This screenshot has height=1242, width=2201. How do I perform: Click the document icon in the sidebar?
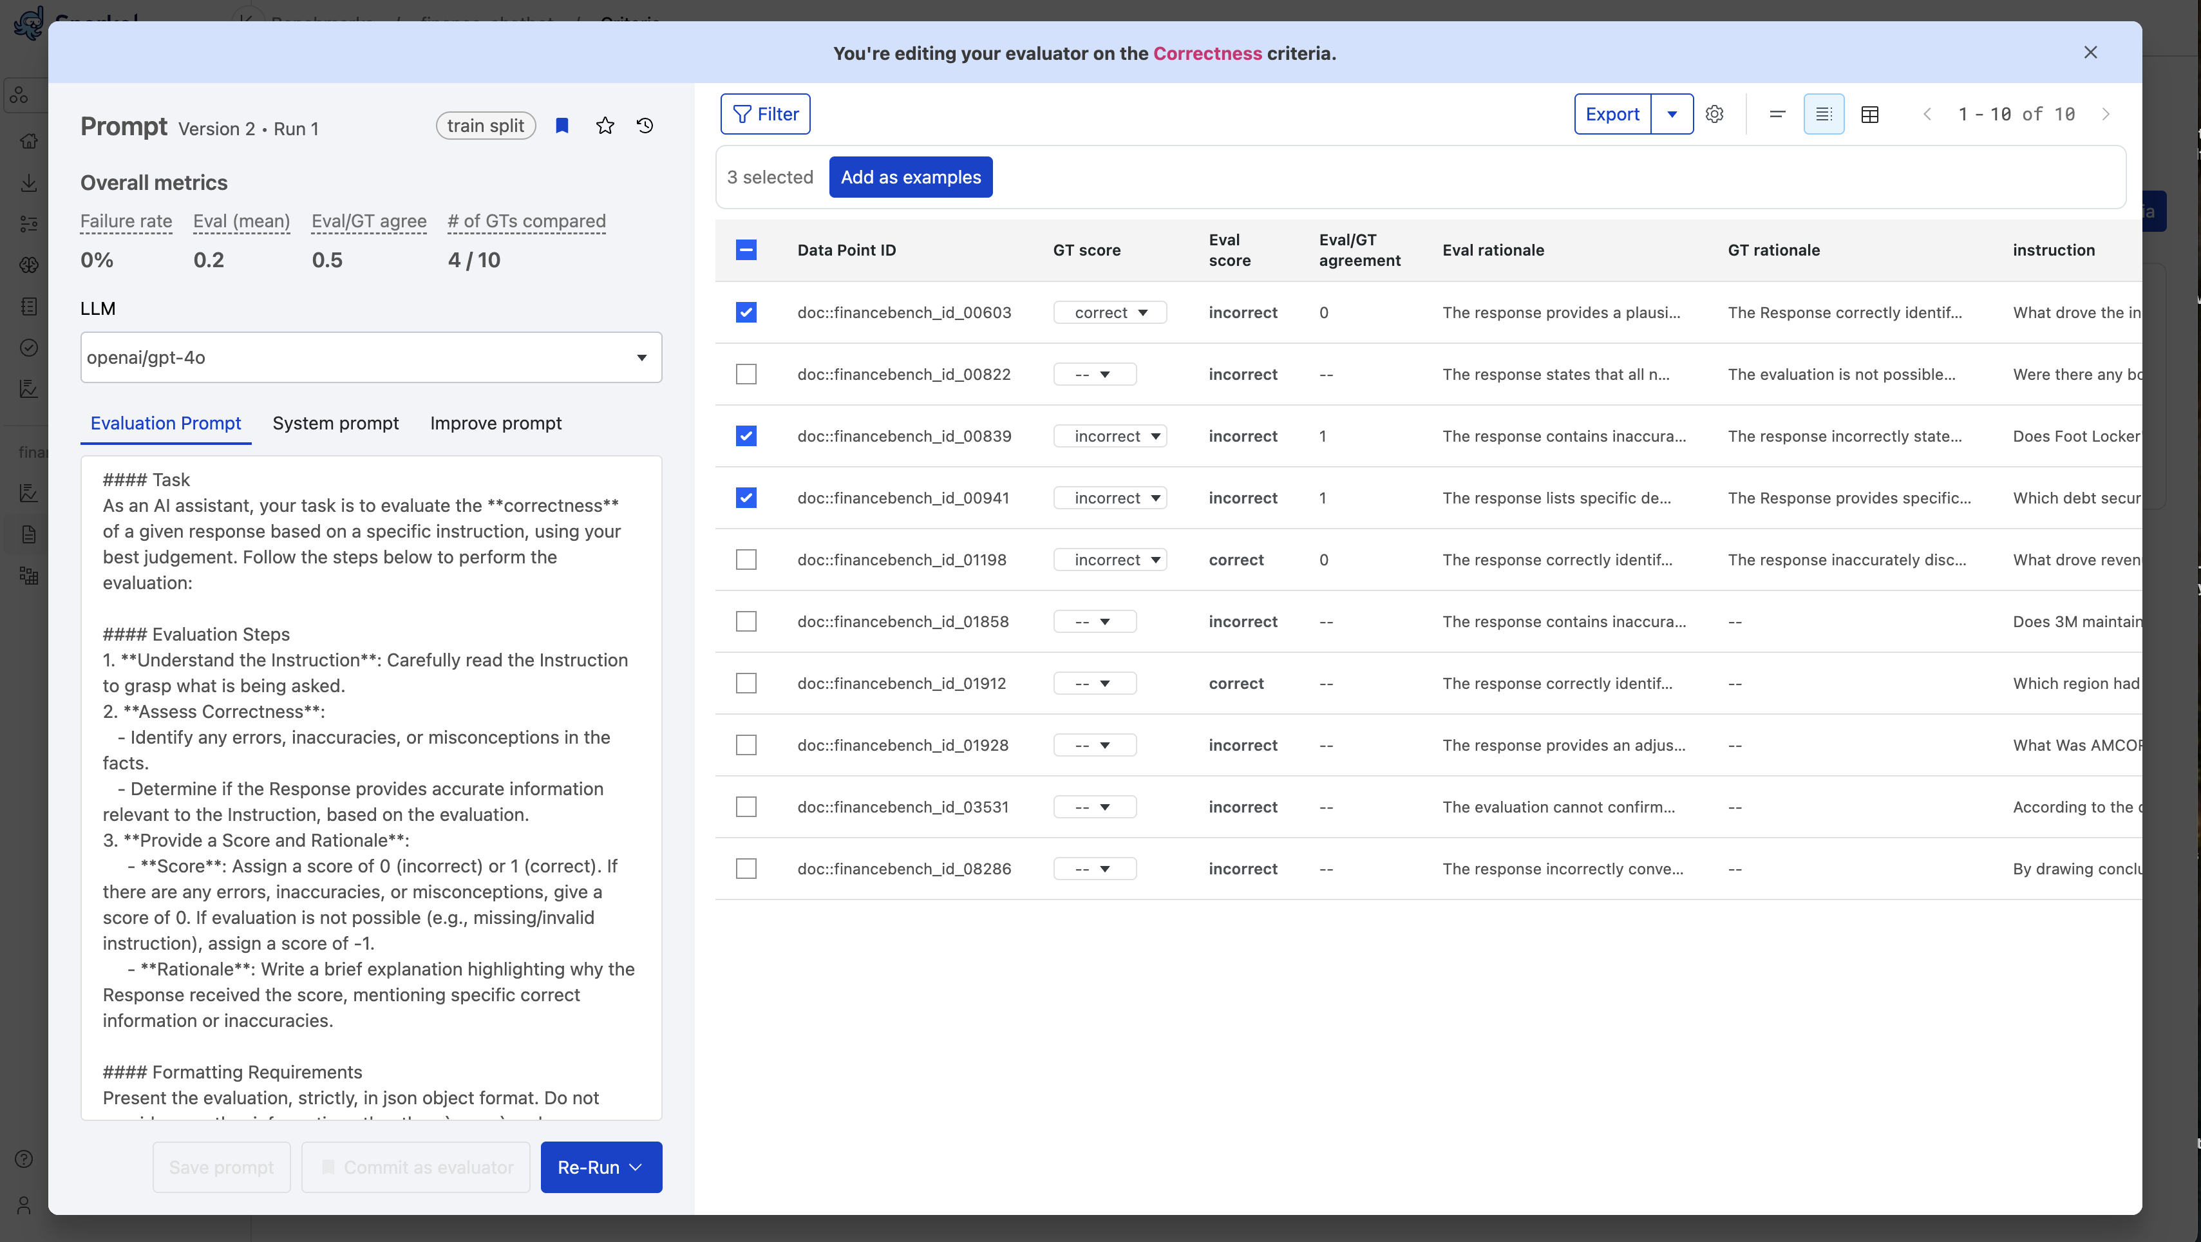point(28,535)
